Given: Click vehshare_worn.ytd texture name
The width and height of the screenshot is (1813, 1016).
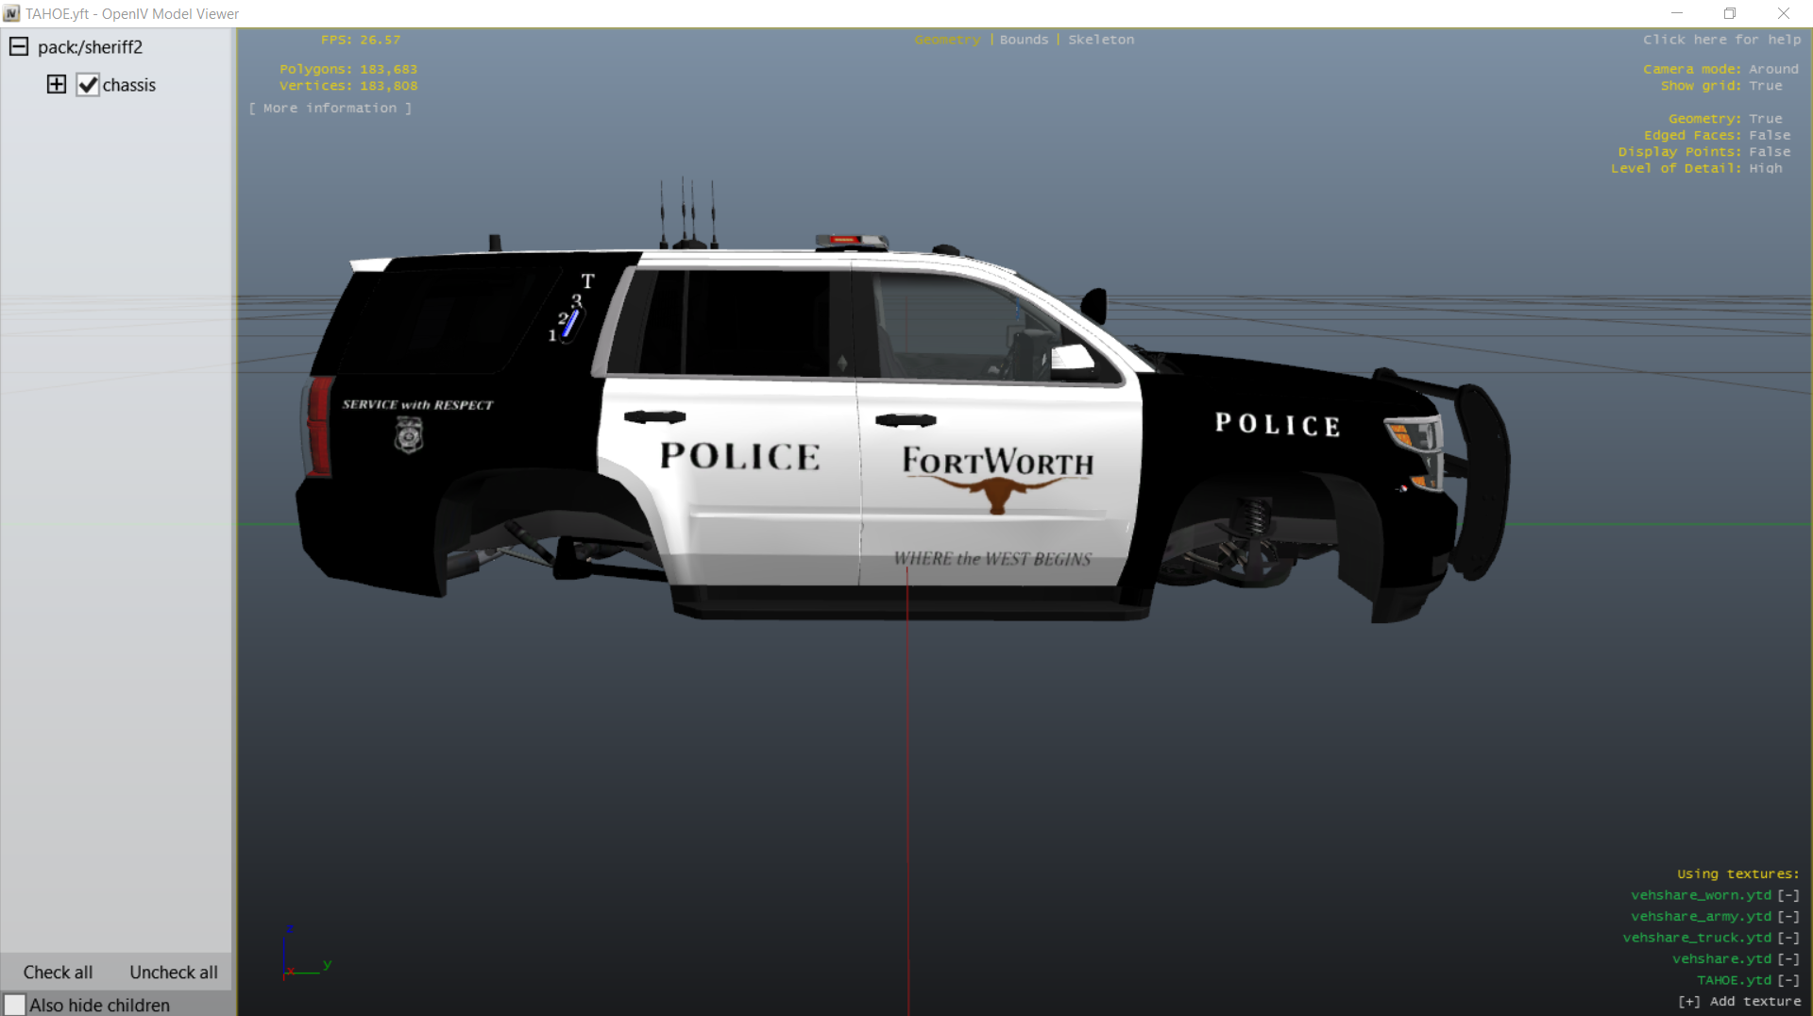Looking at the screenshot, I should (x=1701, y=895).
